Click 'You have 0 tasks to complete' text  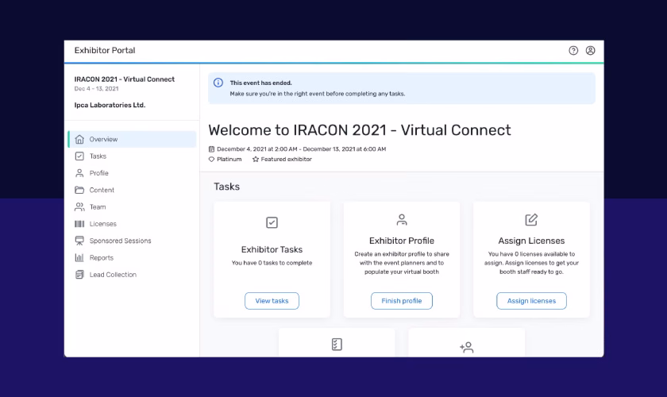[x=272, y=263]
